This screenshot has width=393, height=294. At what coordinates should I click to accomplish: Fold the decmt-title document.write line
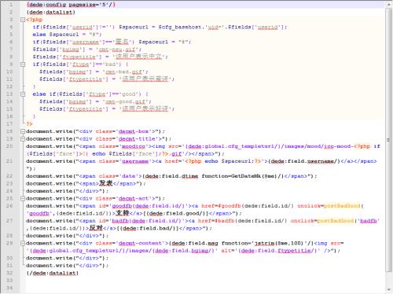(x=23, y=138)
